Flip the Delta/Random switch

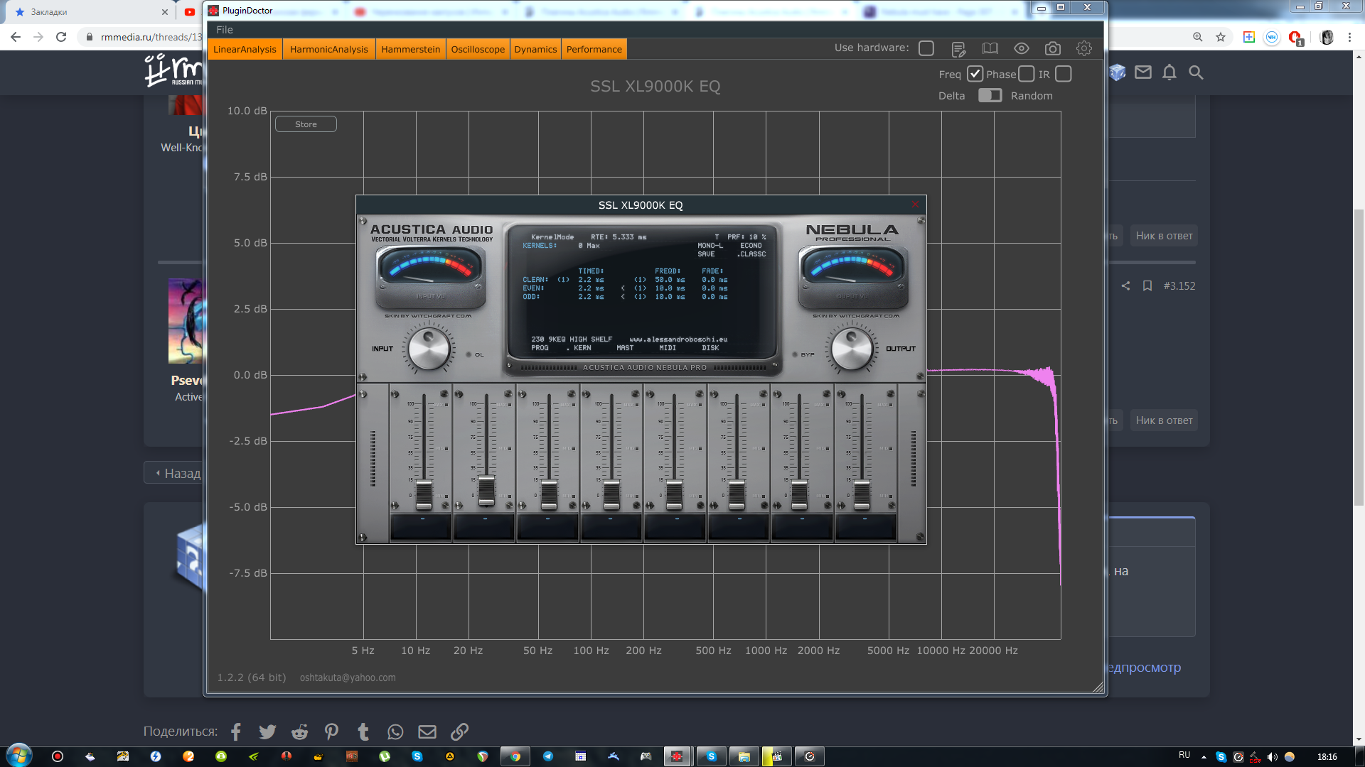point(990,95)
